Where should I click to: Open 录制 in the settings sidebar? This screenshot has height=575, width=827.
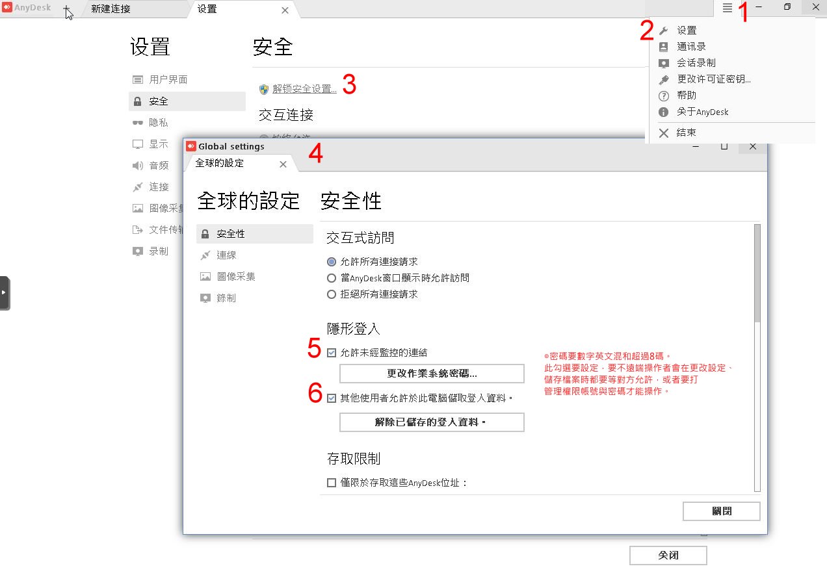tap(159, 251)
